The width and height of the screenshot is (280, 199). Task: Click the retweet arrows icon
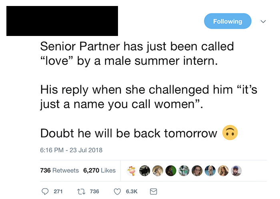point(81,192)
